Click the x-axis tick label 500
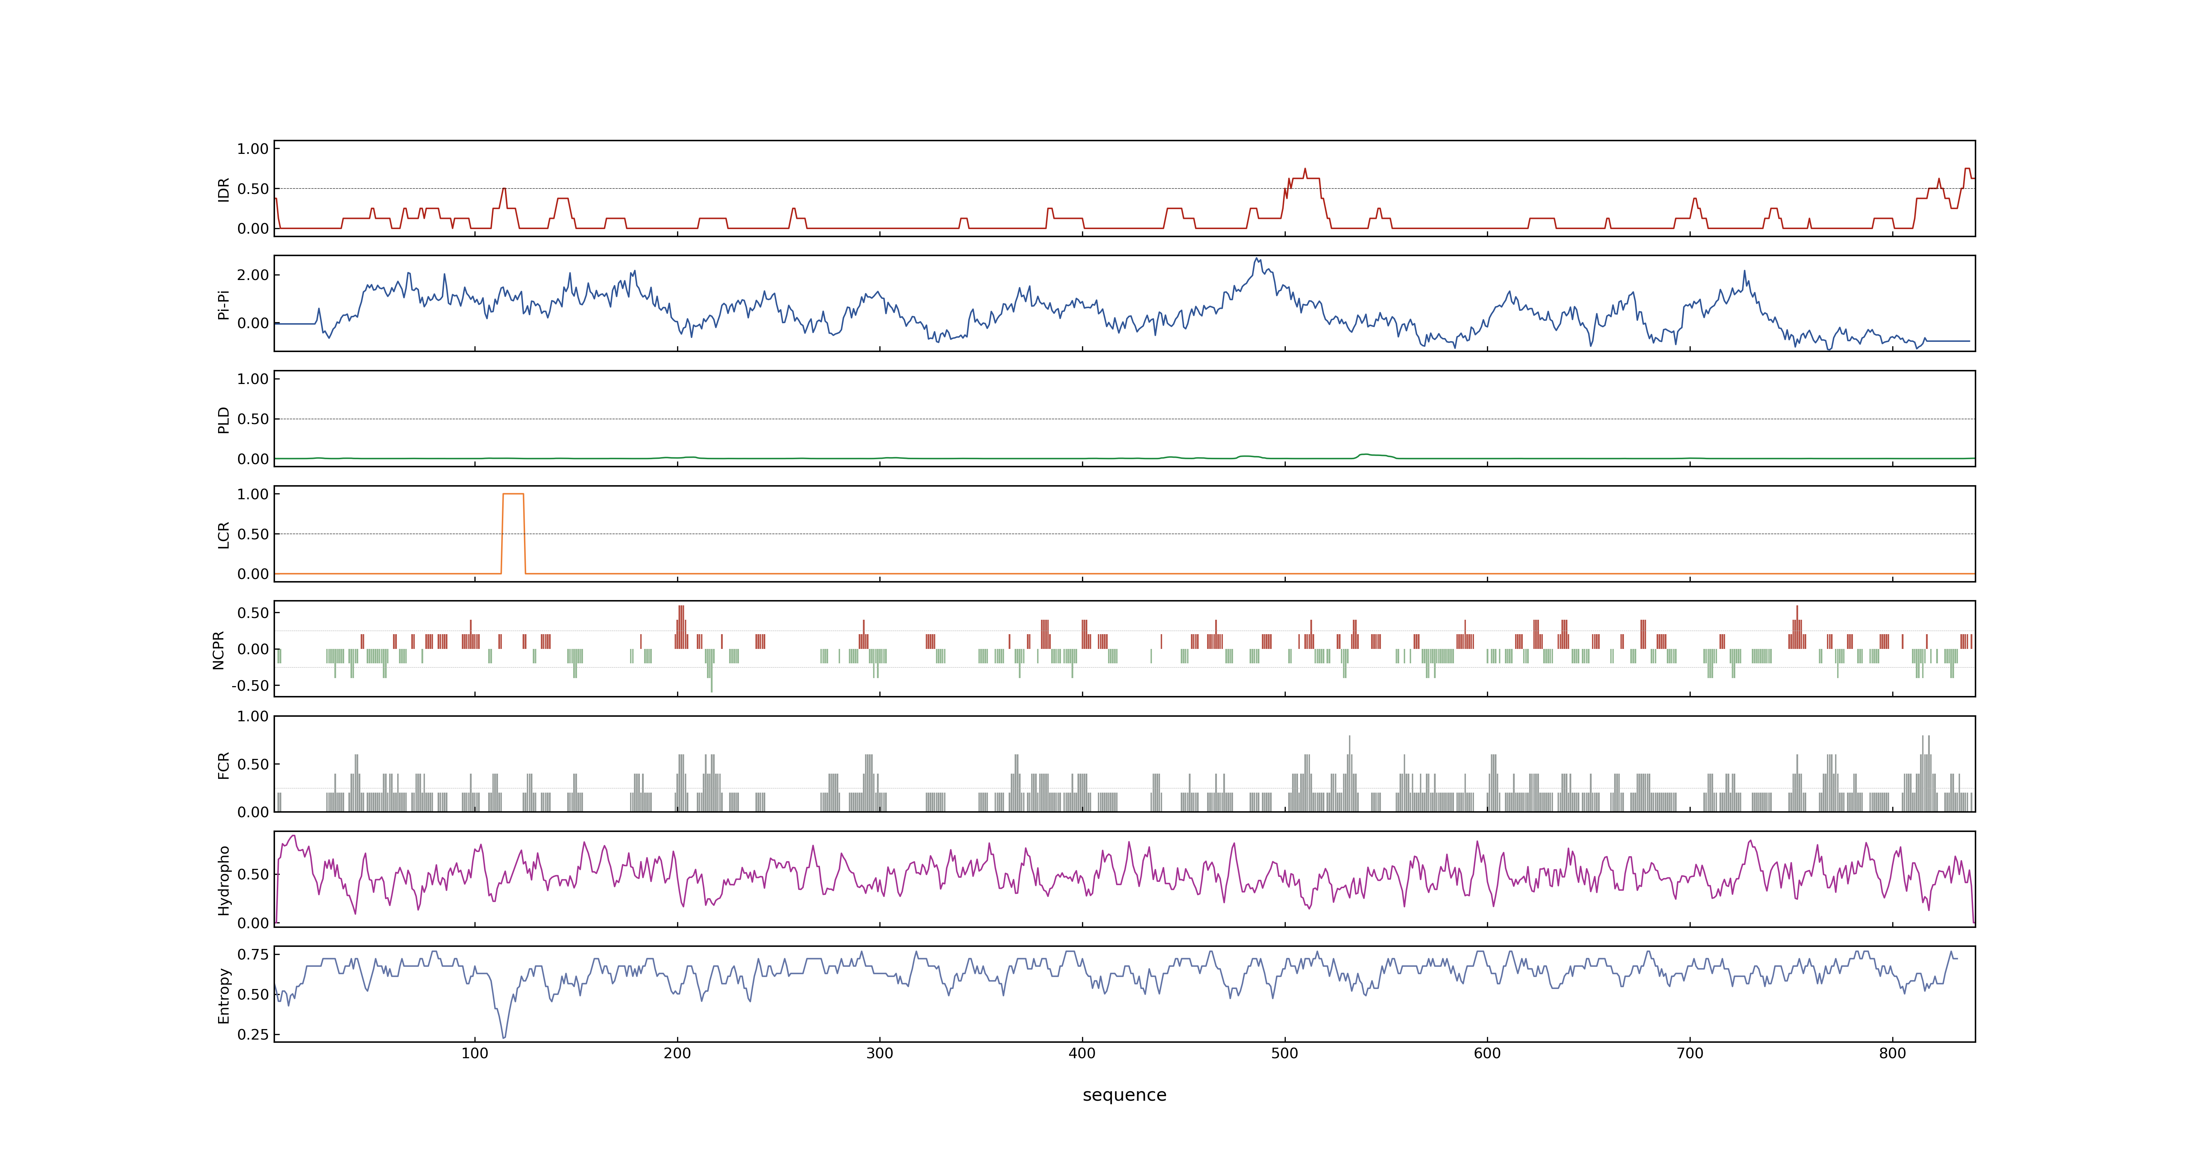This screenshot has width=2195, height=1171. pos(1285,1053)
